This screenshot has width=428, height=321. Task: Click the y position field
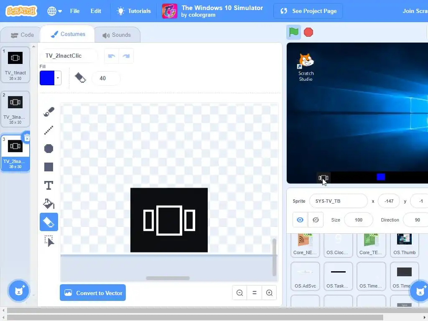click(419, 201)
